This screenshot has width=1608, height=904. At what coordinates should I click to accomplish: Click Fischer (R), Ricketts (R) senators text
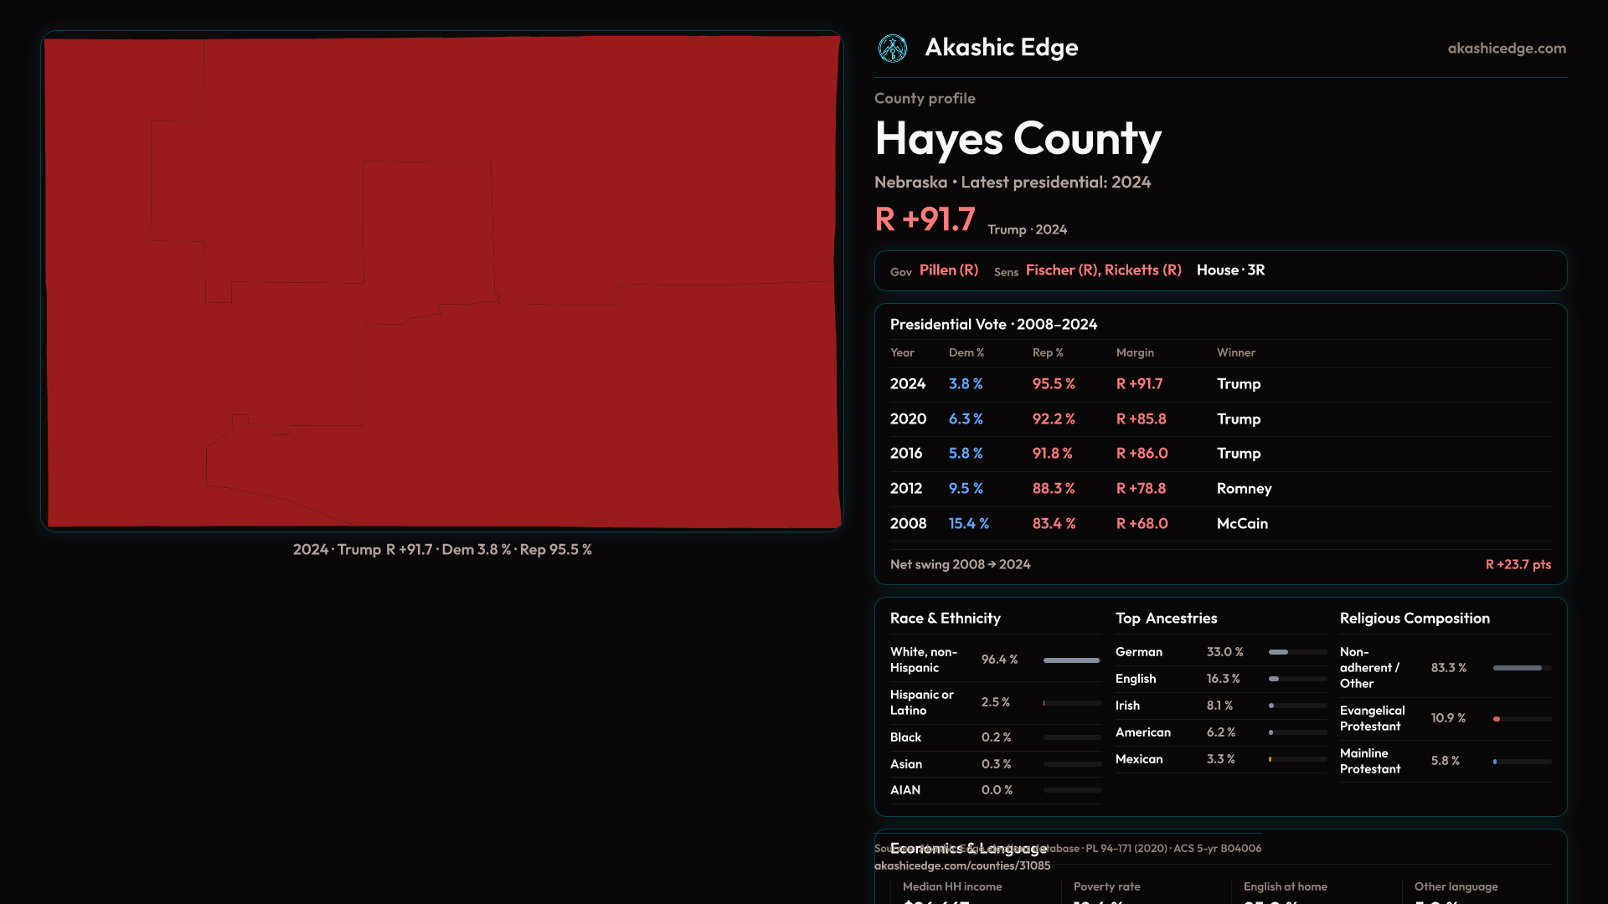pos(1103,270)
